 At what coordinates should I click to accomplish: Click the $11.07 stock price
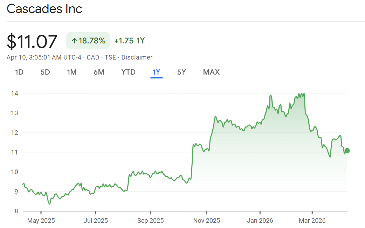coord(32,41)
